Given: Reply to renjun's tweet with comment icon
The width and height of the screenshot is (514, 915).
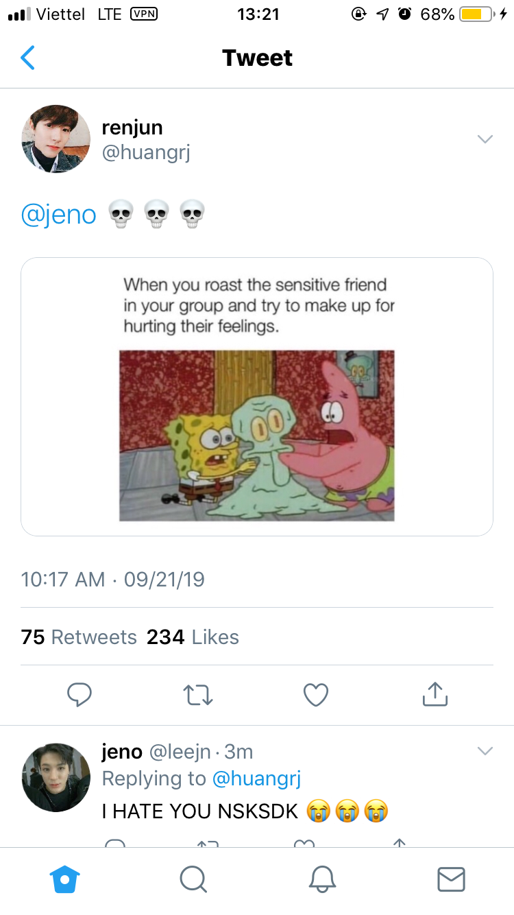Looking at the screenshot, I should [79, 694].
